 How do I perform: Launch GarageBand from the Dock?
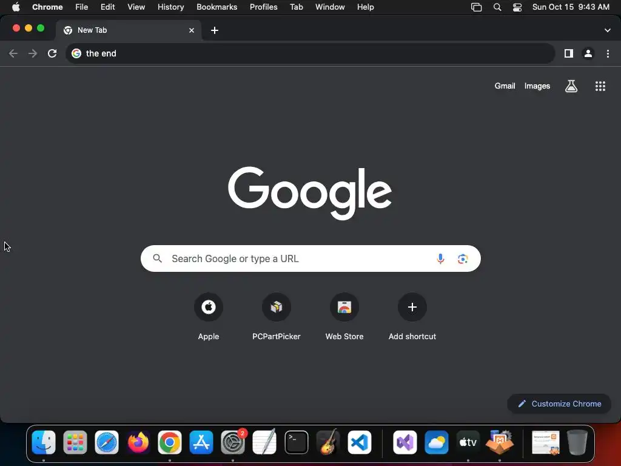pyautogui.click(x=328, y=442)
